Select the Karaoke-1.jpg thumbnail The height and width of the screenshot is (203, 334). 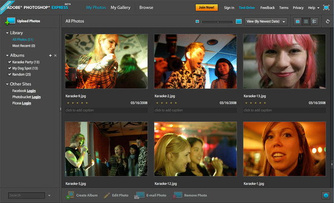[x=284, y=149]
